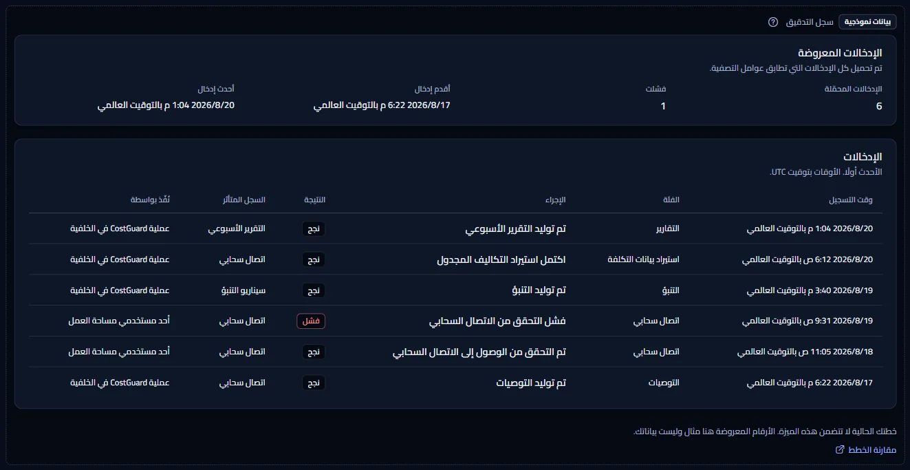Click the وقت التسجيل column header
This screenshot has height=470, width=910.
coord(851,200)
